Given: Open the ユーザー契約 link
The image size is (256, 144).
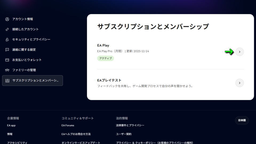Looking at the screenshot, I should (123, 134).
